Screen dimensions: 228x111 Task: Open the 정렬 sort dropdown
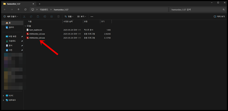[x=69, y=16]
